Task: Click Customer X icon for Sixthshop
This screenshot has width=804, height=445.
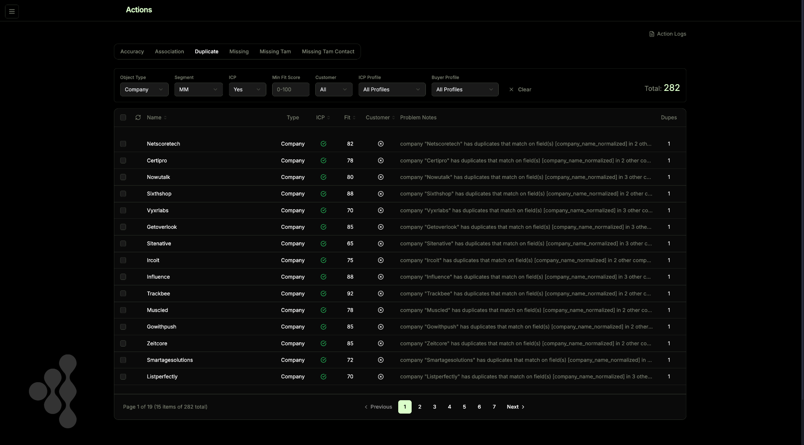Action: [x=381, y=194]
